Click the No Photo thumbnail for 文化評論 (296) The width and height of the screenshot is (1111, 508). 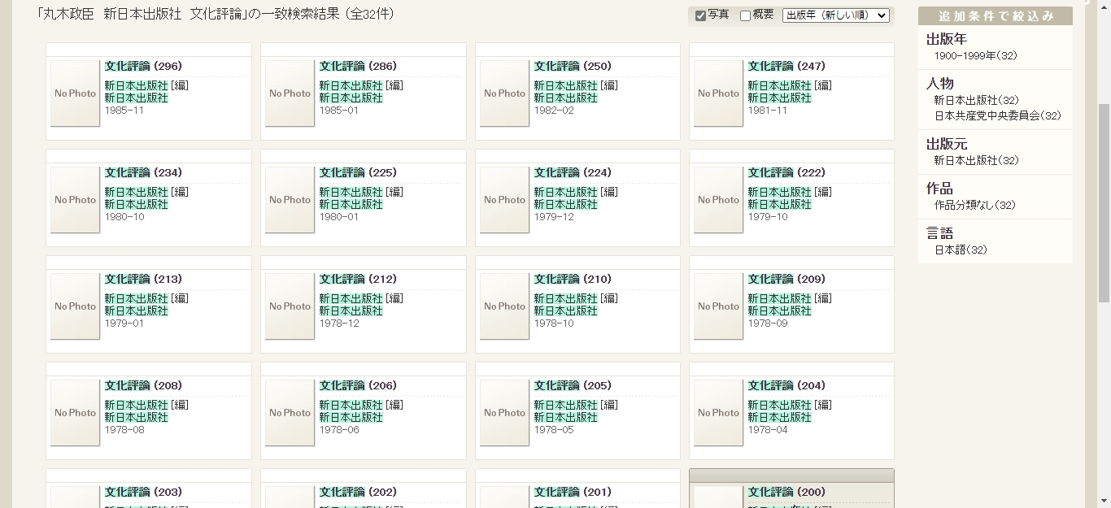point(75,93)
